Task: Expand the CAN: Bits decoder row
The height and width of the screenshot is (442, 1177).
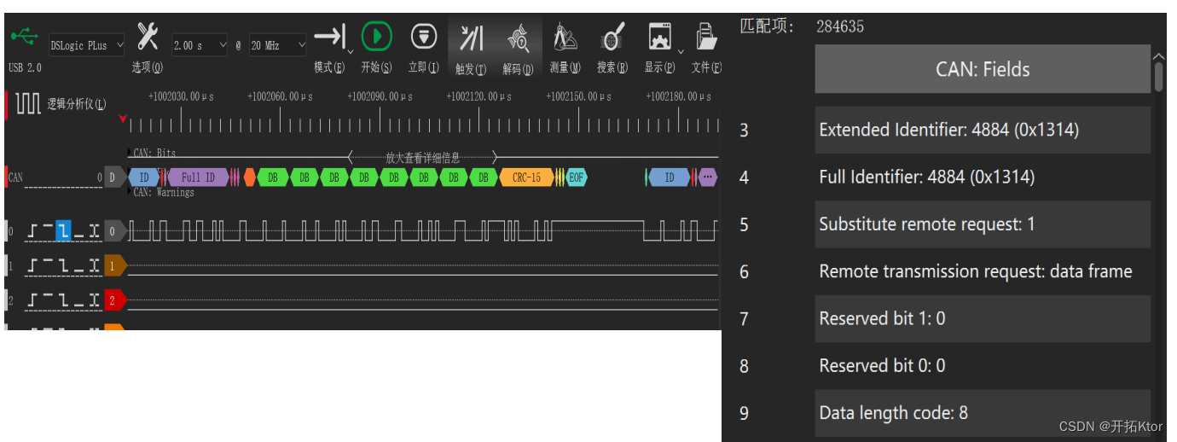Action: coord(131,154)
